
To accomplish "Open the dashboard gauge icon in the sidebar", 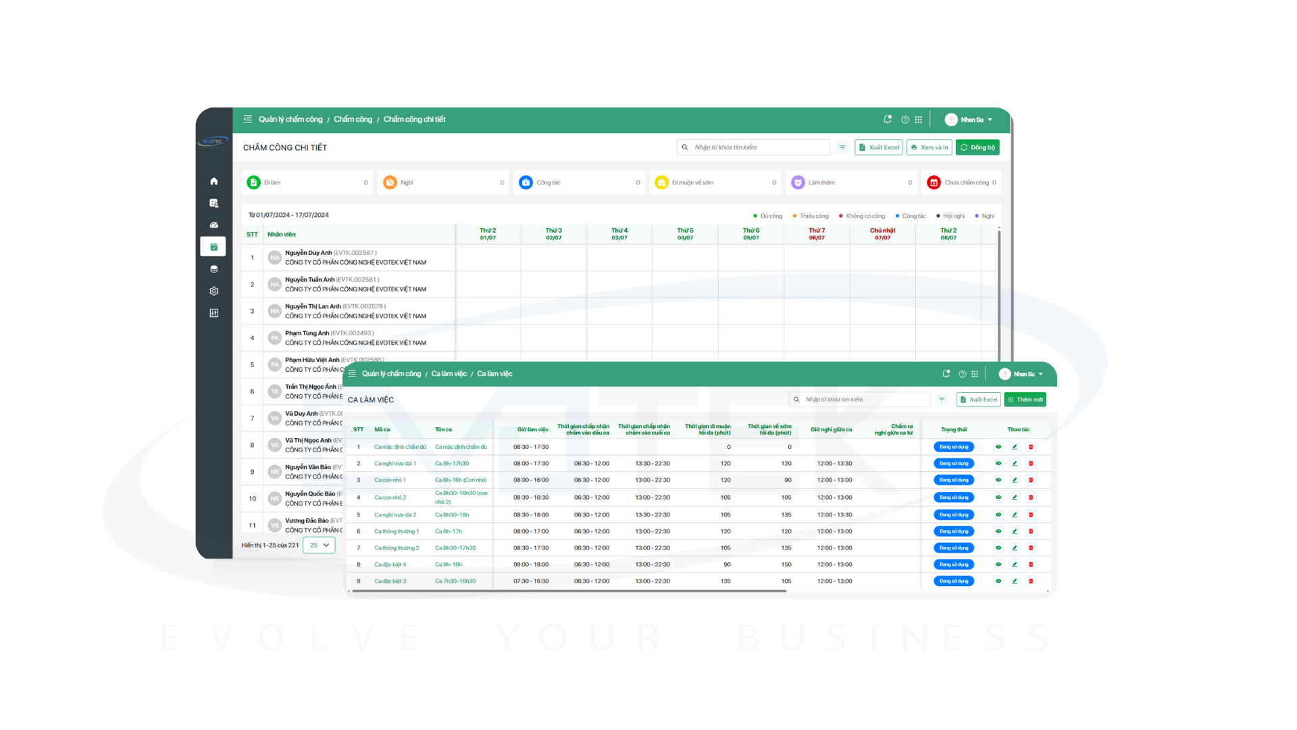I will tap(213, 225).
